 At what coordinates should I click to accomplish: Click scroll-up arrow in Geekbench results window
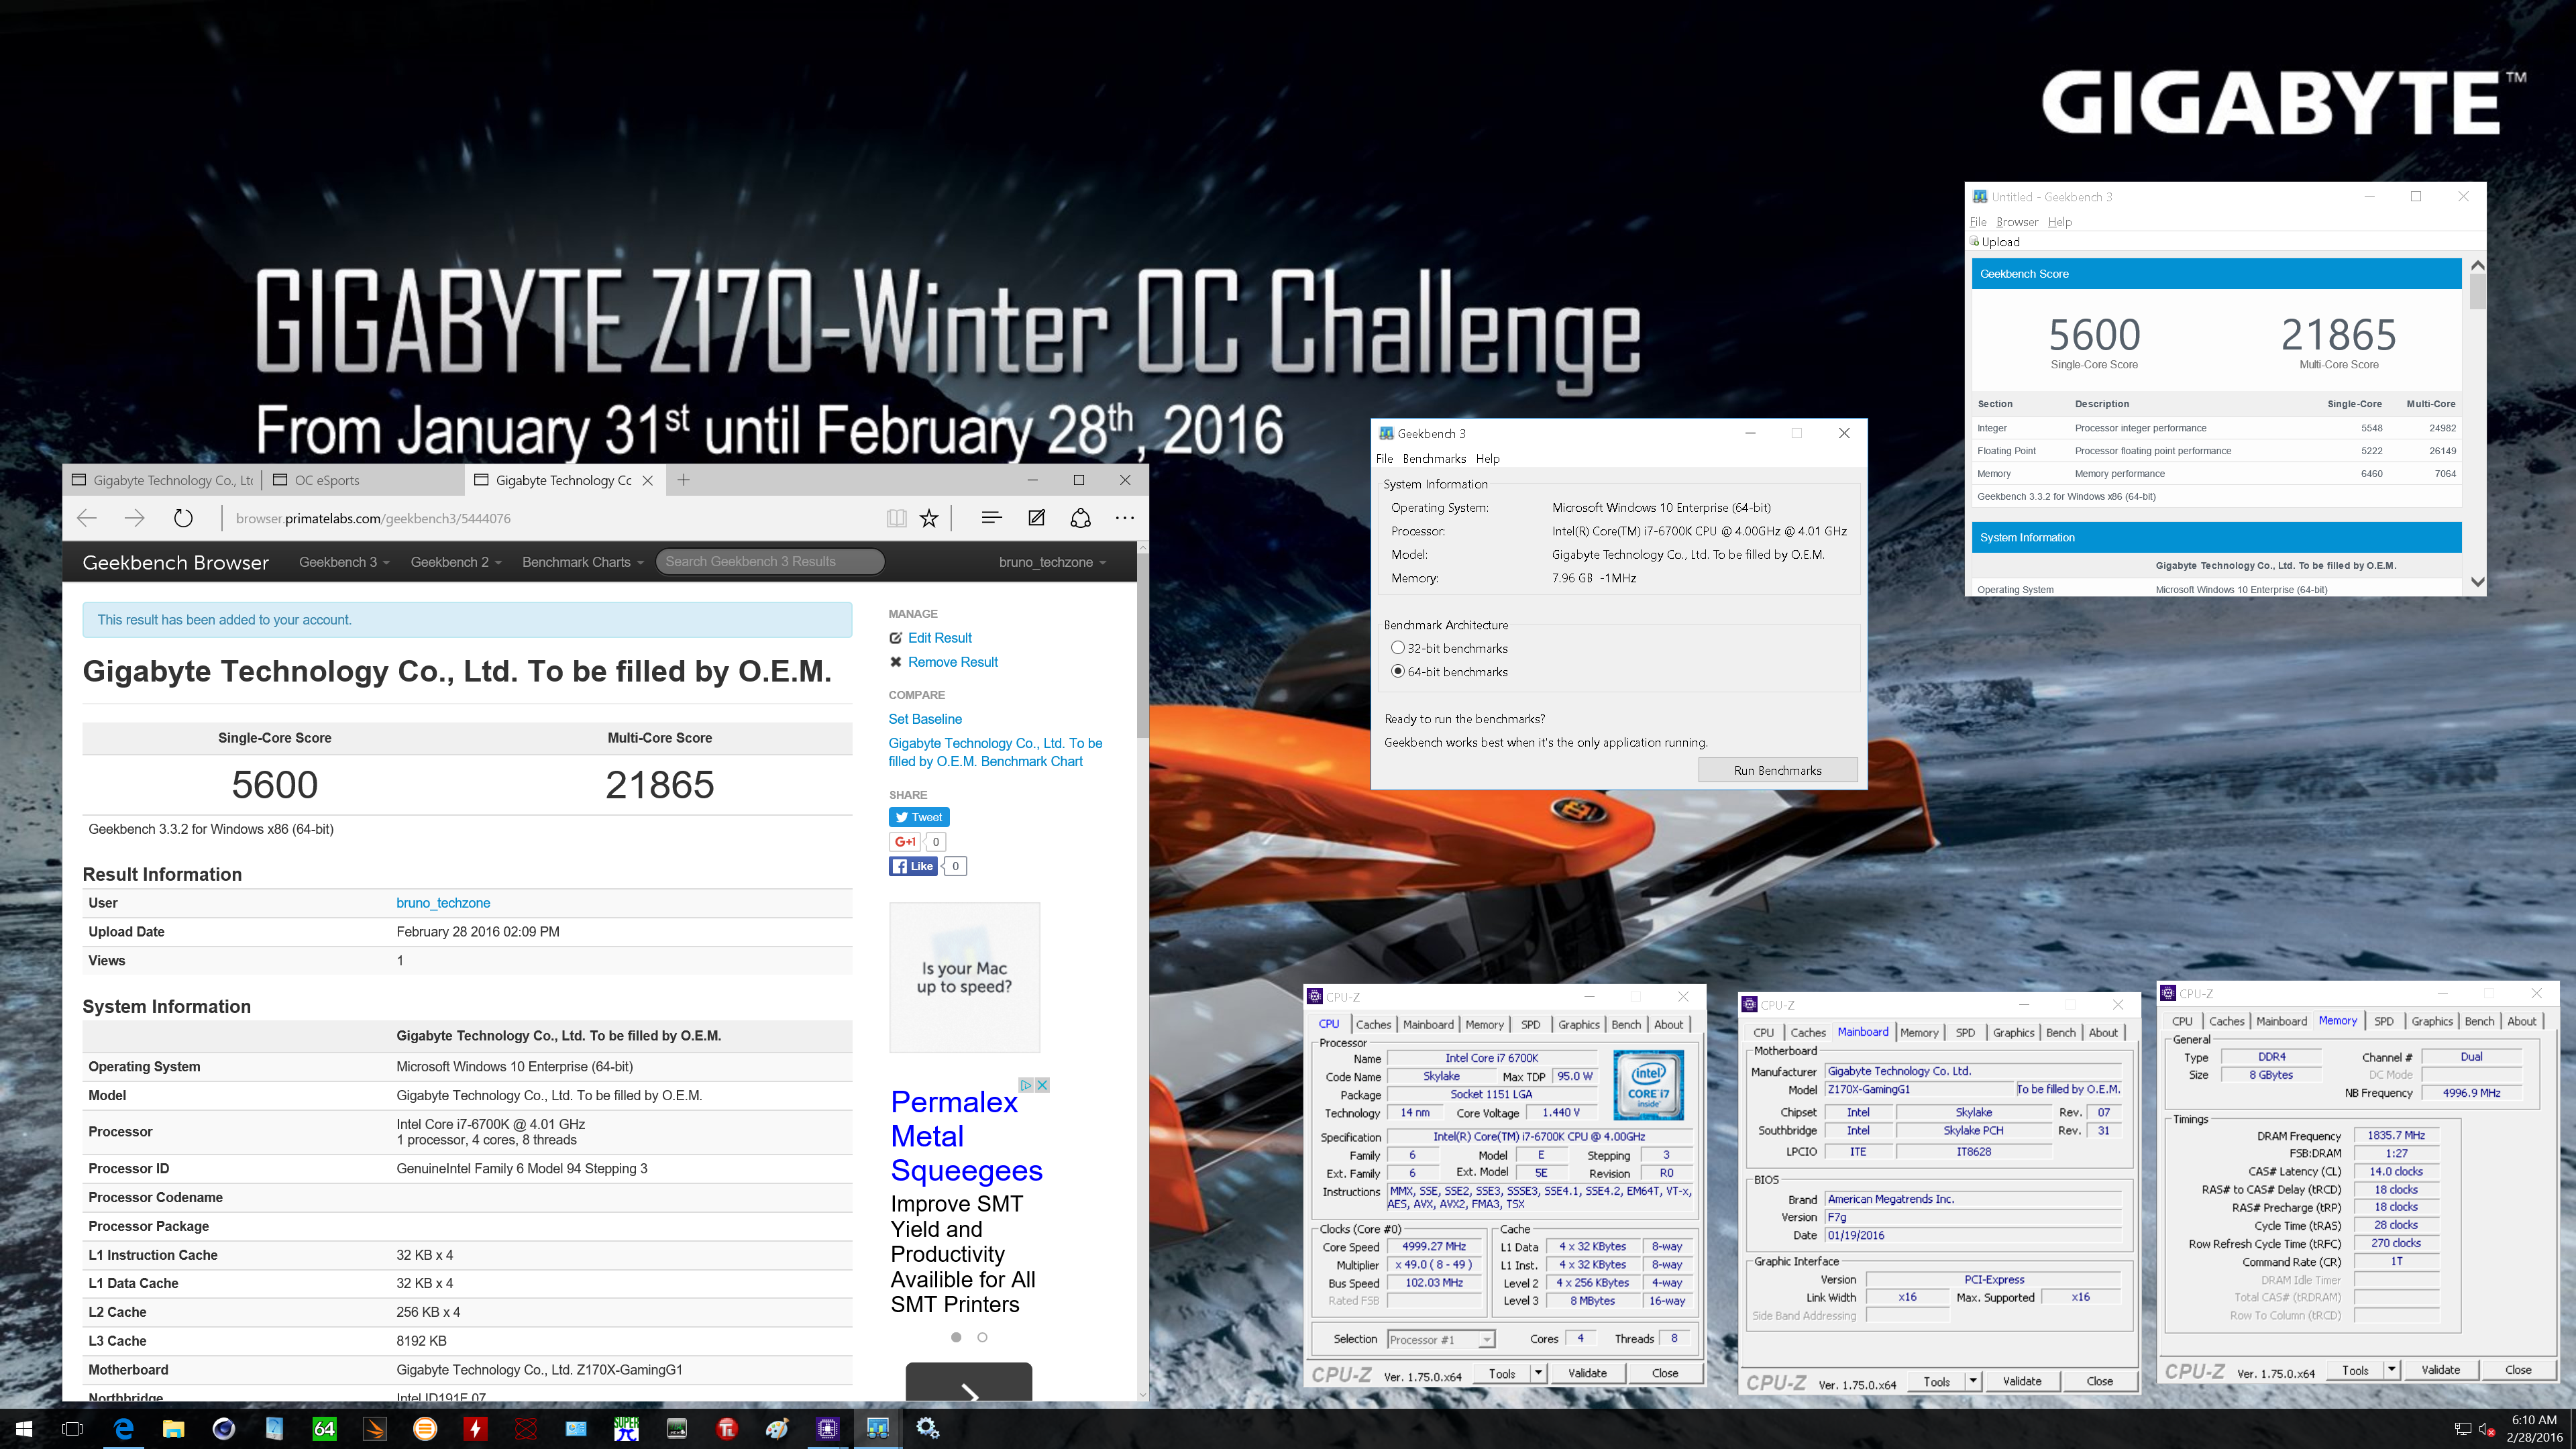click(2477, 266)
